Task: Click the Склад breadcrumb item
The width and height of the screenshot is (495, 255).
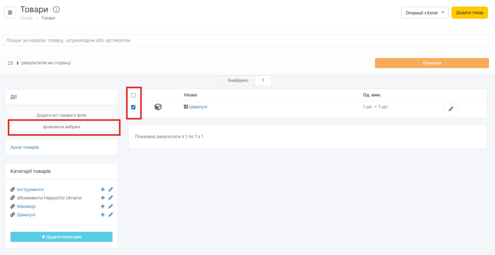Action: coord(26,18)
